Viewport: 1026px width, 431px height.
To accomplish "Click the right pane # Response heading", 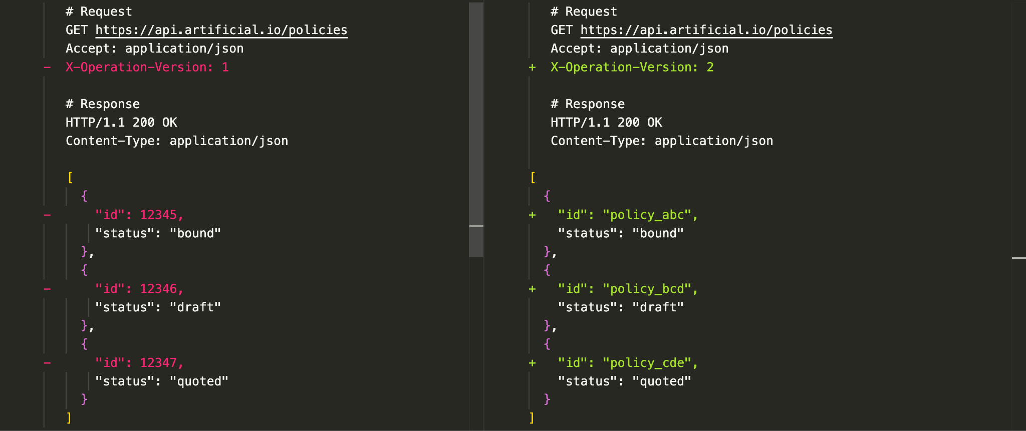I will tap(588, 104).
